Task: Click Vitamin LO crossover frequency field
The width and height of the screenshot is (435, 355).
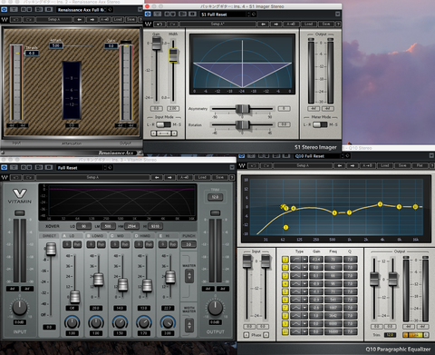Action: point(83,226)
